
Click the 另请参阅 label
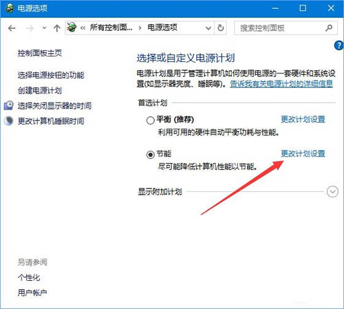[32, 262]
